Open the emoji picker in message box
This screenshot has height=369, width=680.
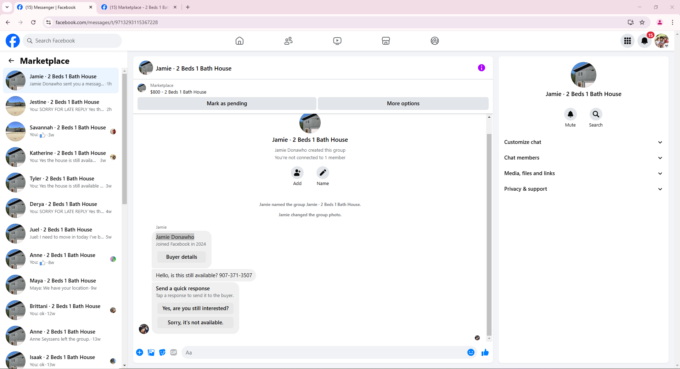click(471, 352)
